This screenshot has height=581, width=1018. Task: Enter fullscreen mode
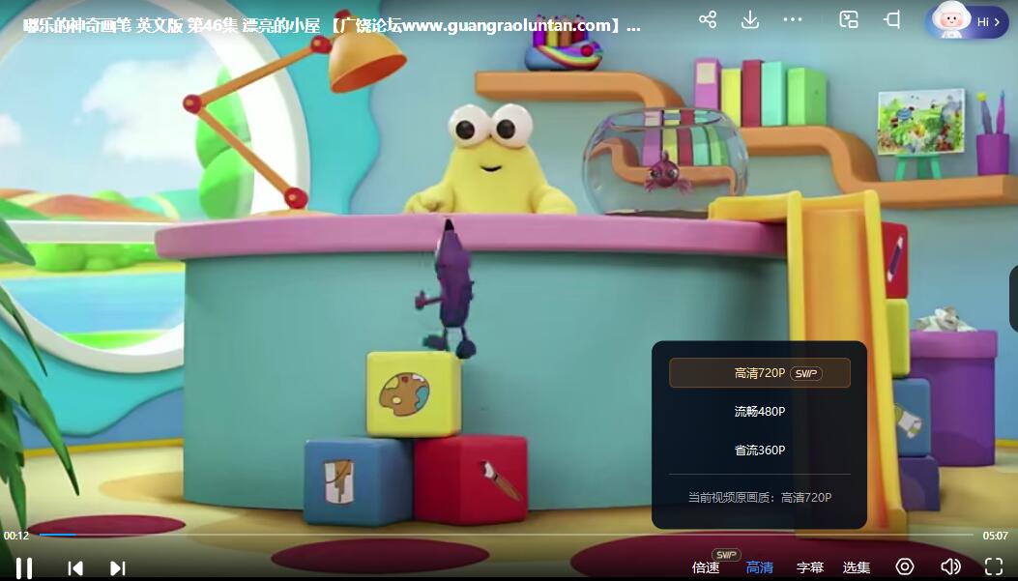point(994,566)
